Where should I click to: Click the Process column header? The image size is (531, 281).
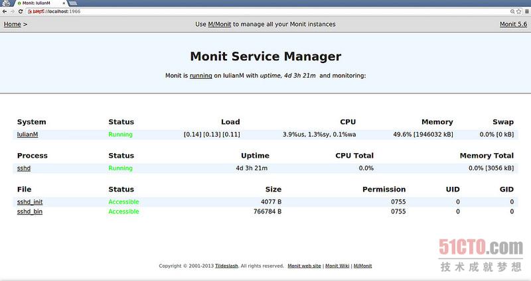click(32, 156)
